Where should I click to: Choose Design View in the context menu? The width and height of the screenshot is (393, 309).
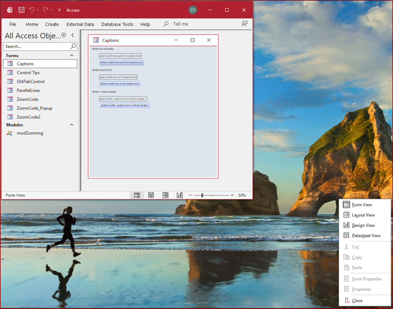365,225
